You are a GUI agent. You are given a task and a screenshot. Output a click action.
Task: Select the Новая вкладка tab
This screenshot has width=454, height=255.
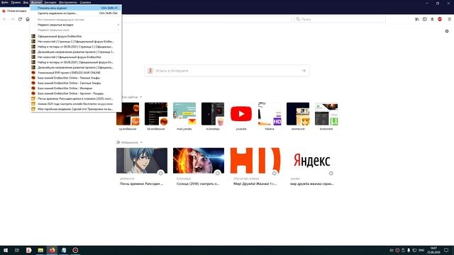[14, 11]
